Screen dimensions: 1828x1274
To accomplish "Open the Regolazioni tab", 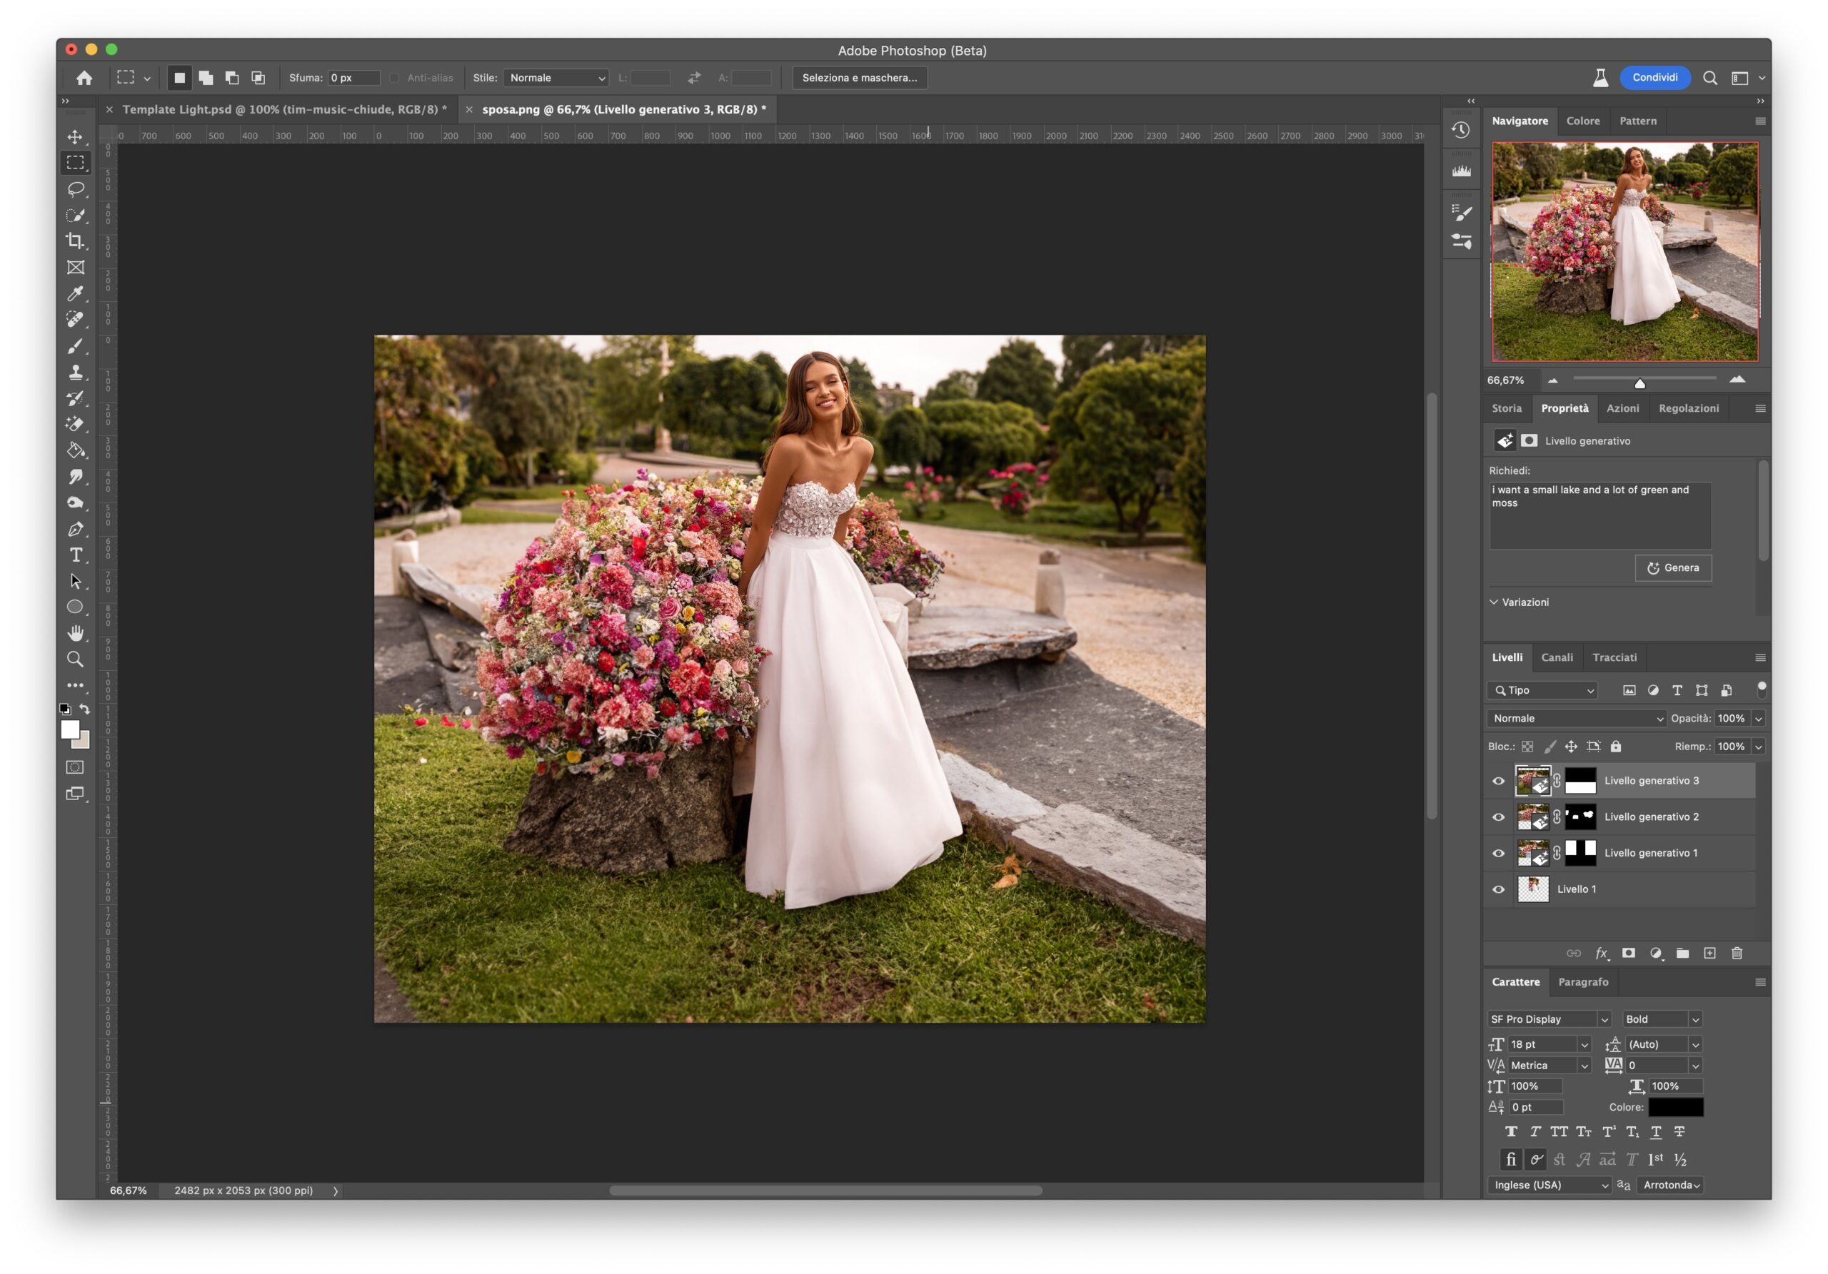I will click(x=1689, y=408).
